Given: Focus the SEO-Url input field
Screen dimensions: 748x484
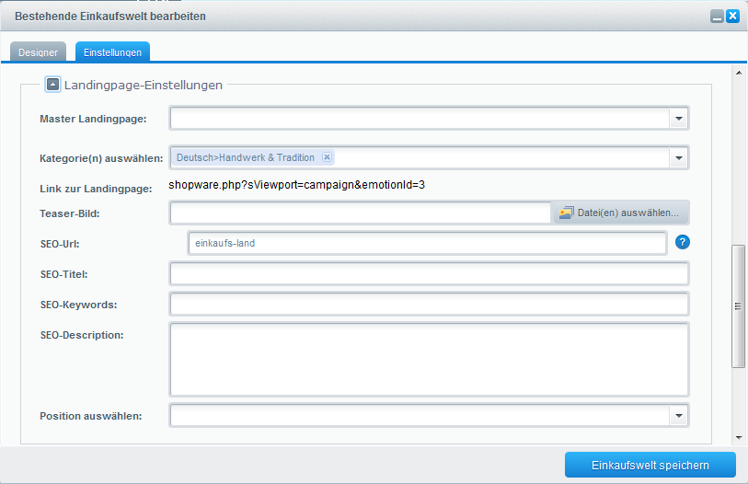Looking at the screenshot, I should (427, 243).
